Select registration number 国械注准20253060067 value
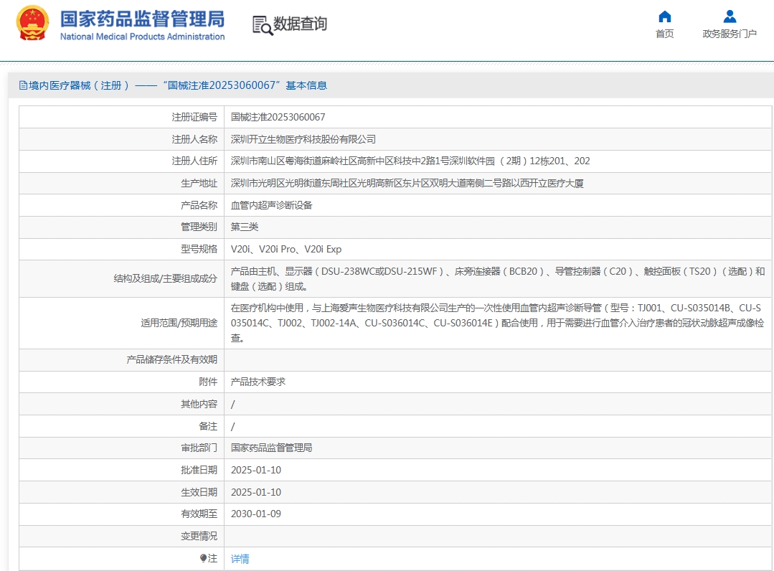Image resolution: width=774 pixels, height=571 pixels. 278,117
